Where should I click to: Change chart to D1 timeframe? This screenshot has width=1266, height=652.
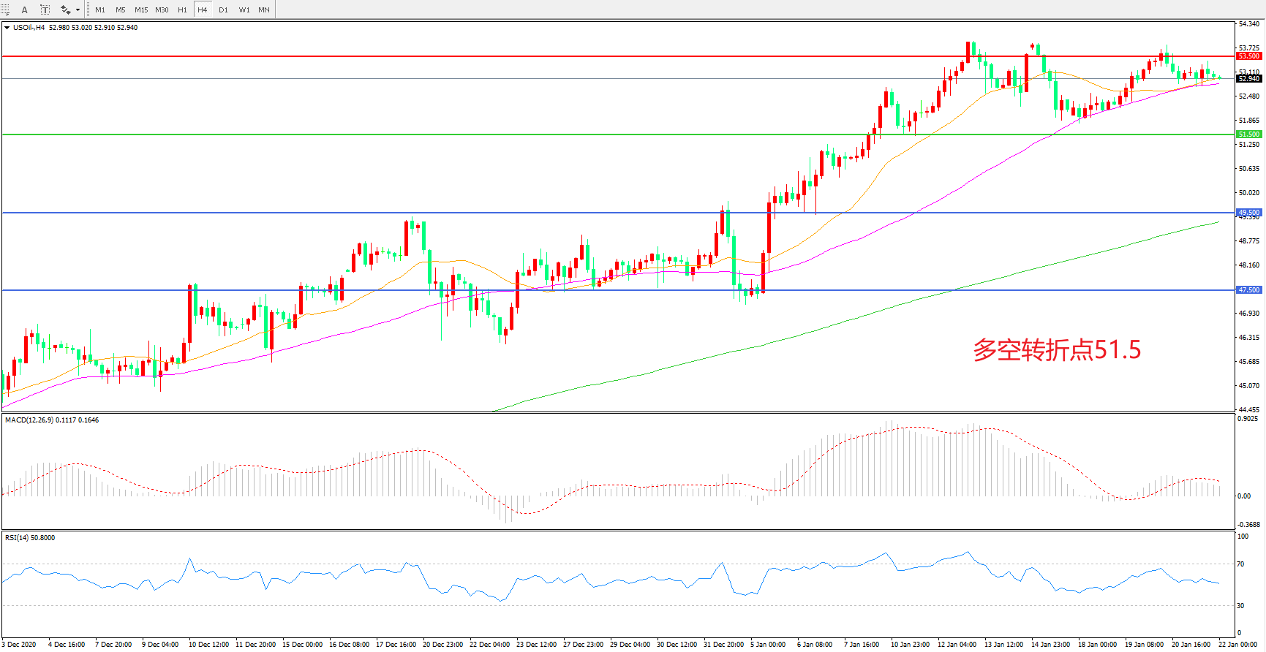[223, 10]
